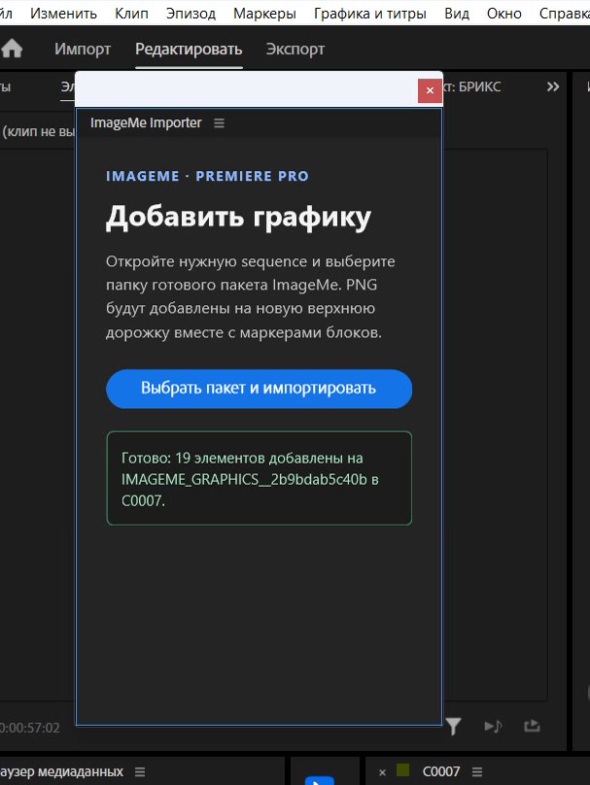The width and height of the screenshot is (590, 785).
Task: Click the export frame icon
Action: [532, 726]
